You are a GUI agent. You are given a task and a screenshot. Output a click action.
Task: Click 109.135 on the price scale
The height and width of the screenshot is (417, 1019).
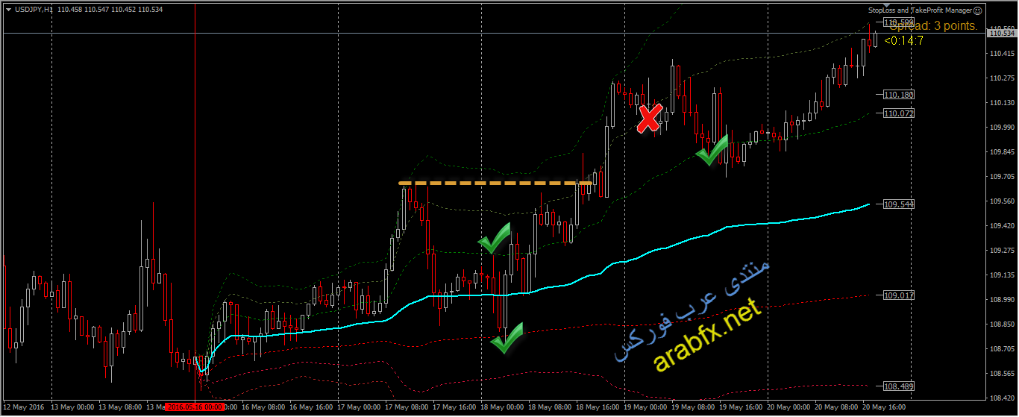(x=1001, y=275)
